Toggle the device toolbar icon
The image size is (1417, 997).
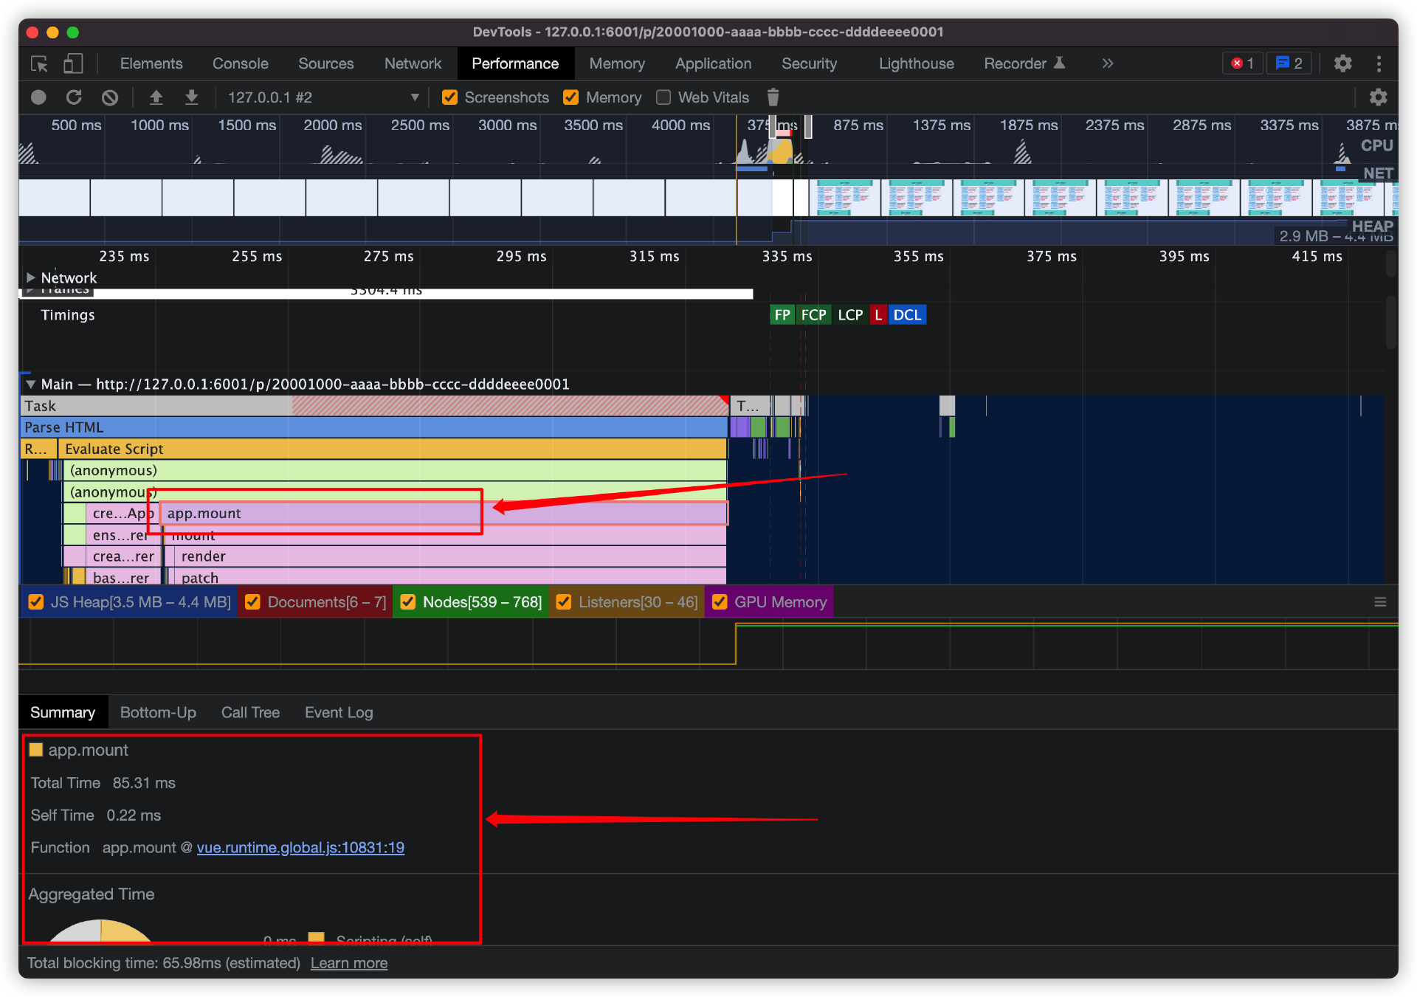72,63
